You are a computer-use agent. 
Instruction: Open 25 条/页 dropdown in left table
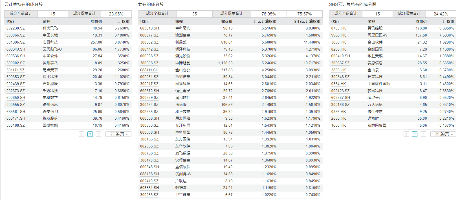point(118,134)
